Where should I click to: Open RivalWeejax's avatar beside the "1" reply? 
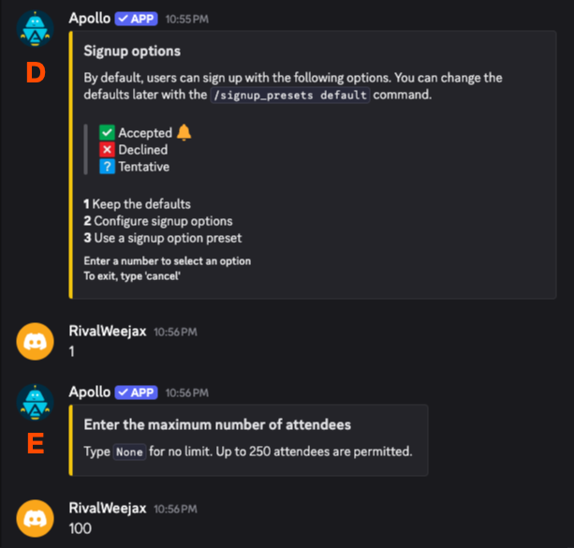36,341
